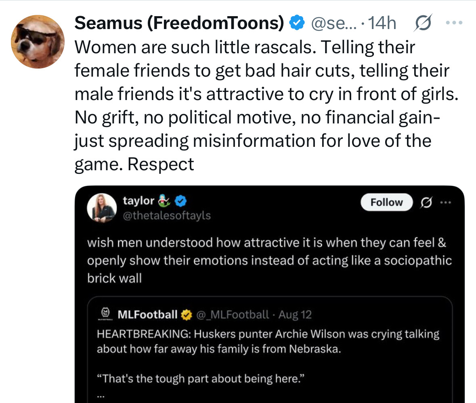Viewport: 476px width, 403px height.
Task: Click taylor's blue verified checkmark
Action: pyautogui.click(x=181, y=201)
